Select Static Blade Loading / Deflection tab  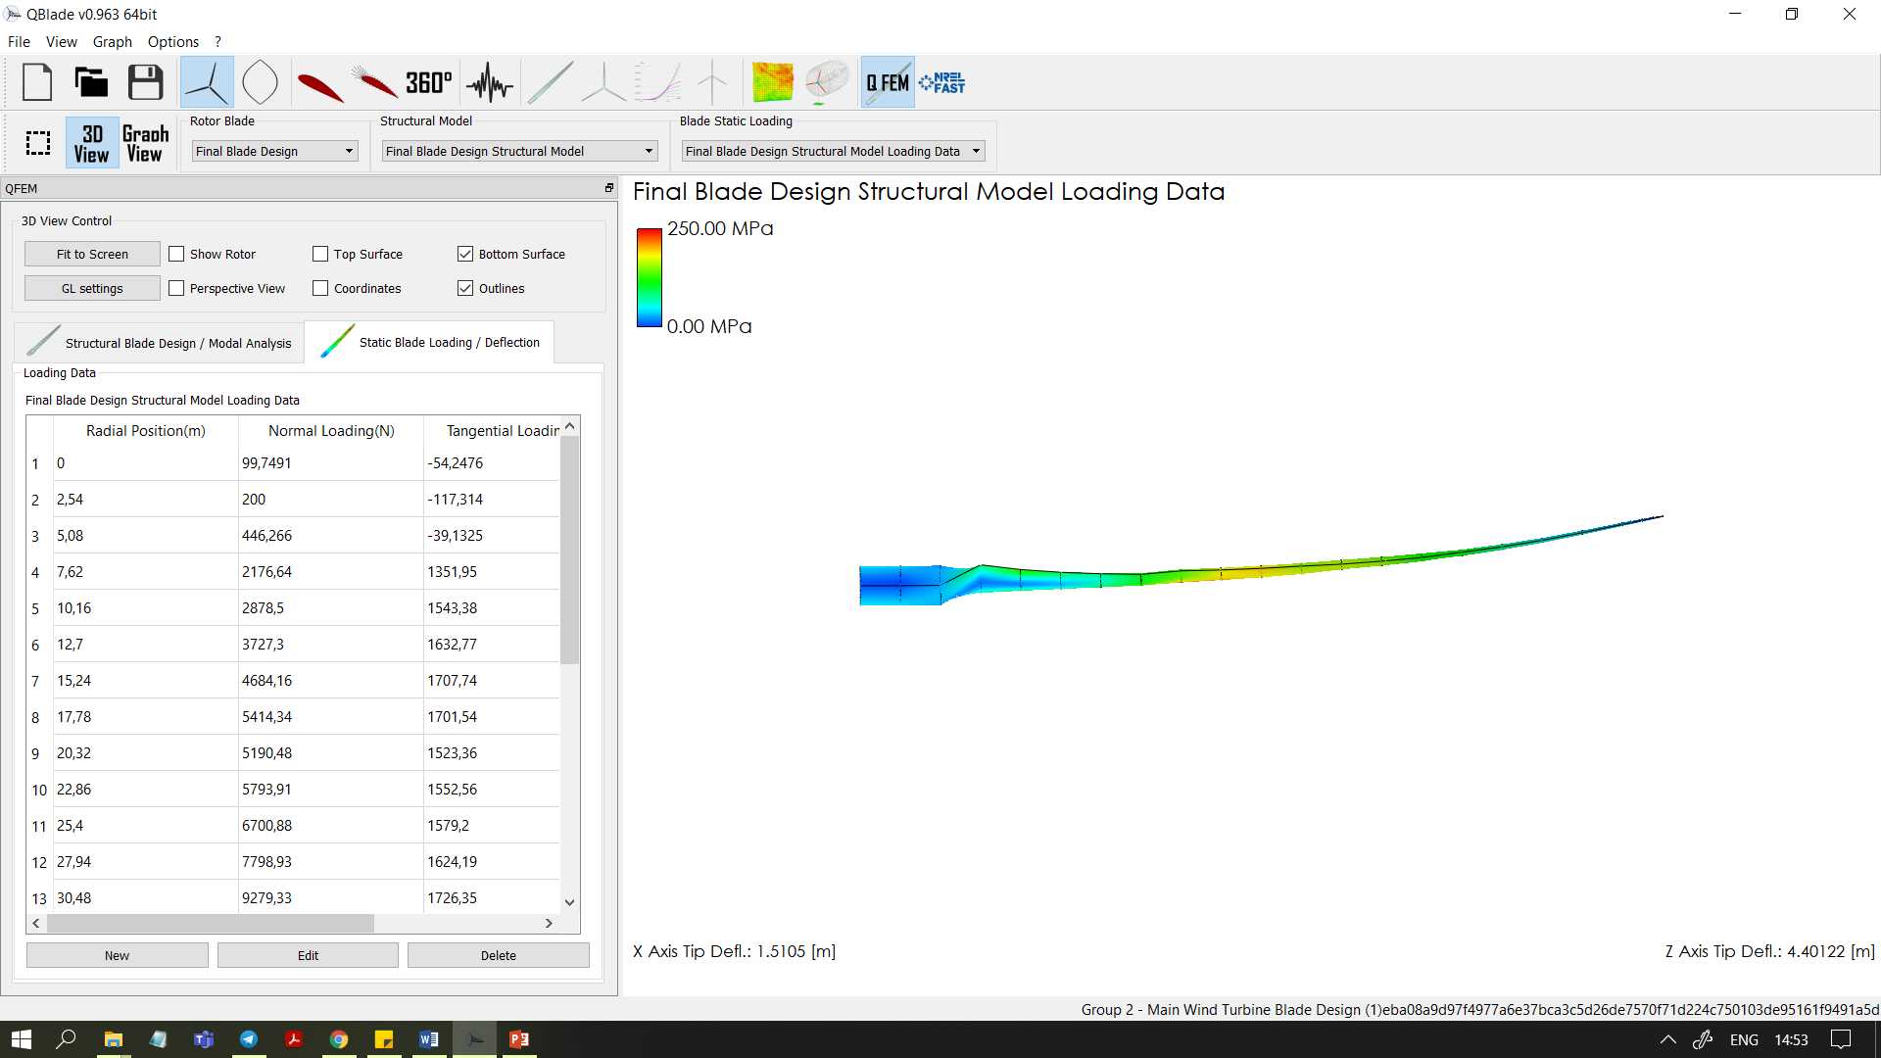[430, 342]
